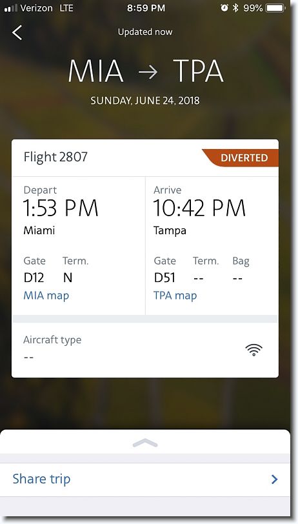Expand the bottom sheet using chevron handle
This screenshot has height=524, width=298.
pyautogui.click(x=145, y=443)
